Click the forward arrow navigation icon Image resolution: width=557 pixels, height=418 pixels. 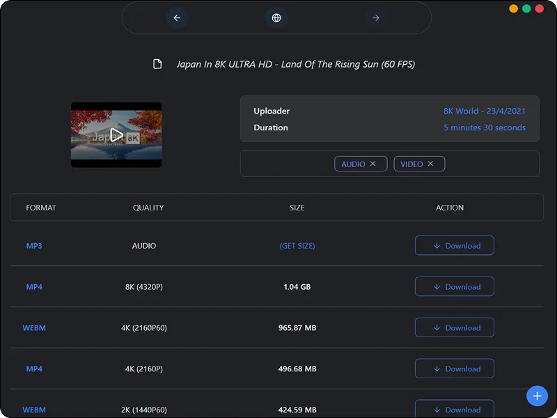(x=376, y=18)
